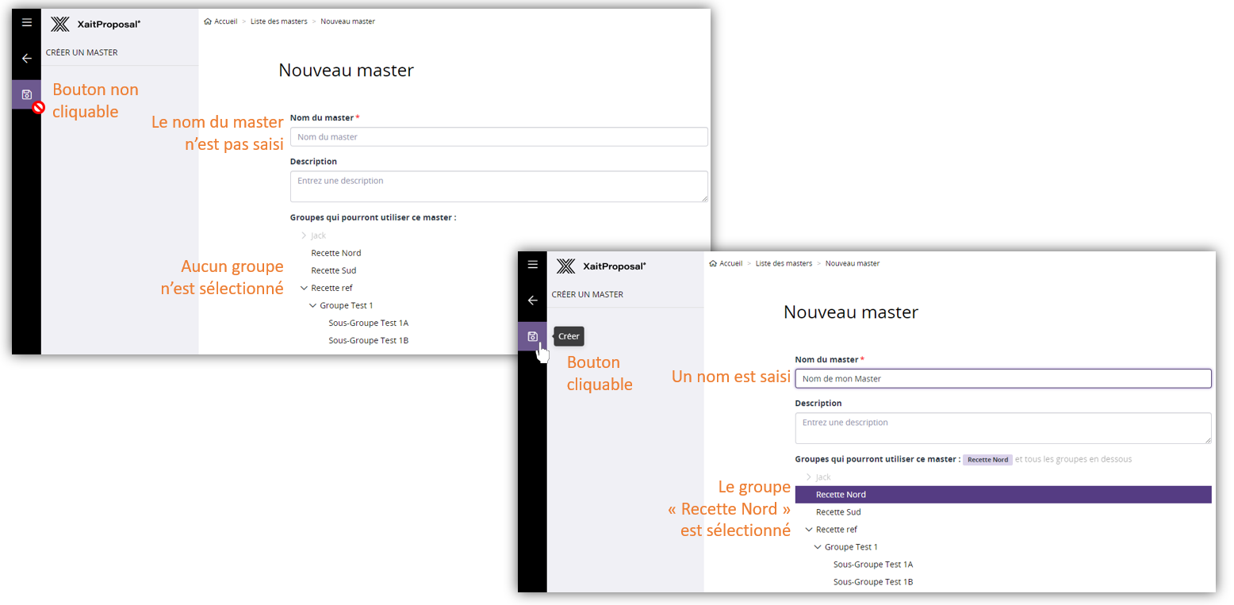
Task: Click the Recette Nord tag chip
Action: [x=987, y=460]
